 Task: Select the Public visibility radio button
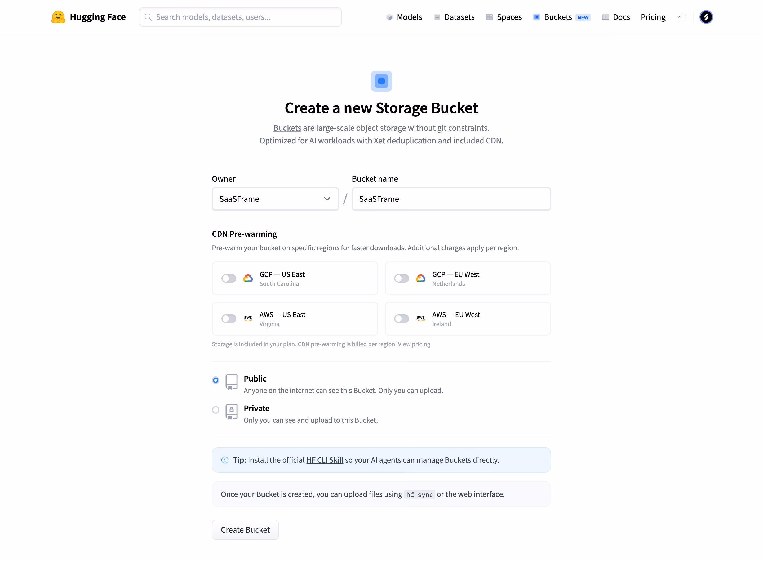coord(216,380)
